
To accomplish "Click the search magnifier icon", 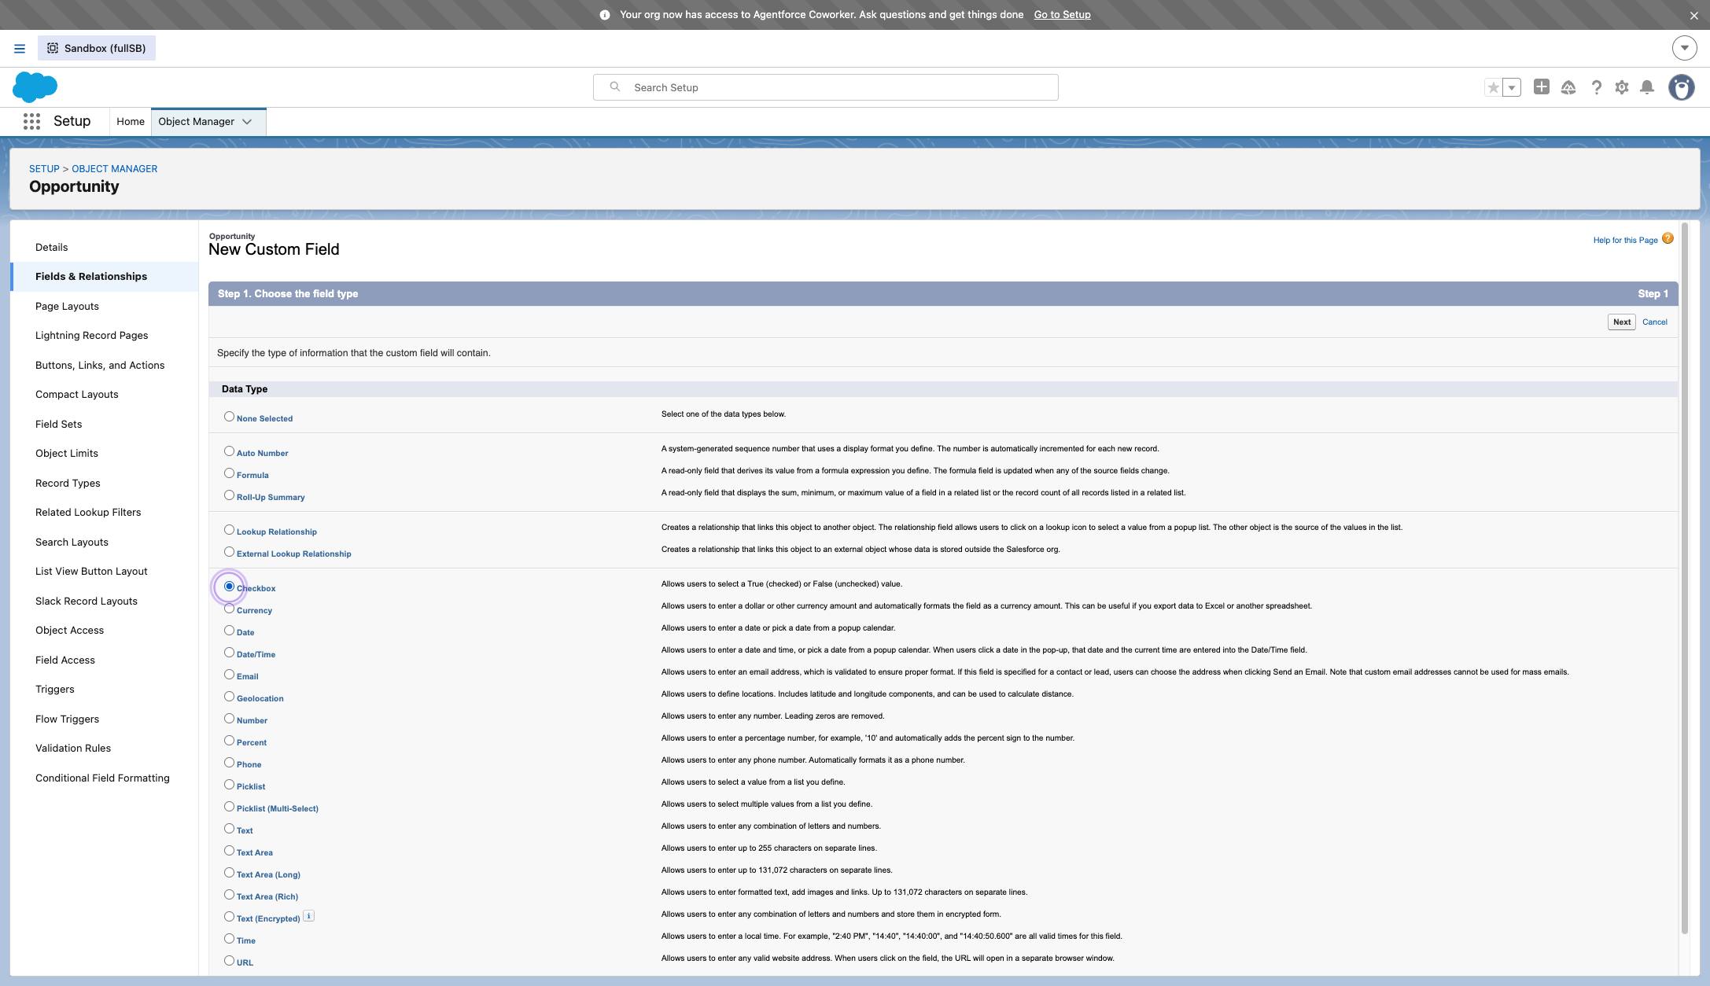I will (615, 87).
